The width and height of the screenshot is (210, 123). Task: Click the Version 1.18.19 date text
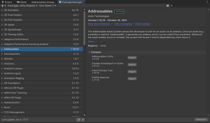[x=107, y=20]
